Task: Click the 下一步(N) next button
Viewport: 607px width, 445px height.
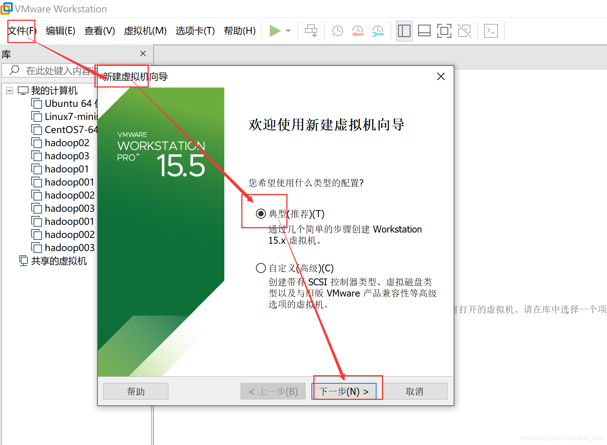Action: [344, 391]
